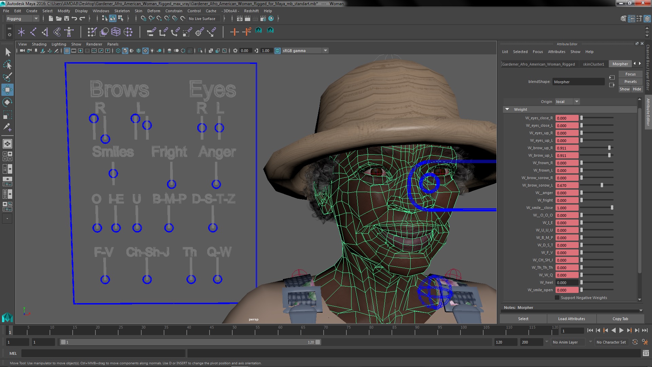
Task: Click the W_brow_sorow_L weight slider handle
Action: pos(602,185)
